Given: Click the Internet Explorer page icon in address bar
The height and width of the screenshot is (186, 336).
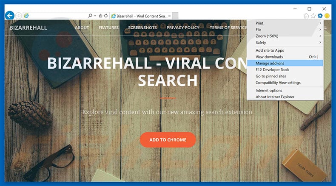Looking at the screenshot, I should click(26, 16).
